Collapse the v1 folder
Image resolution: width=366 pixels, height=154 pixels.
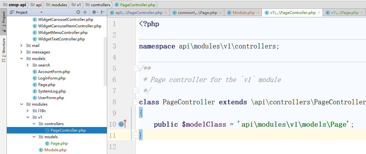(x=28, y=117)
